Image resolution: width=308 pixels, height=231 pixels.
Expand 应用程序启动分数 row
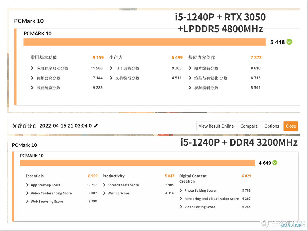pyautogui.click(x=32, y=68)
